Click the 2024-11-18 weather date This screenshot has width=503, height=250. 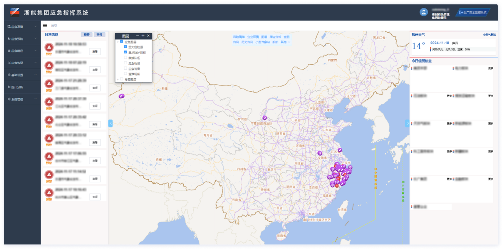(x=440, y=43)
